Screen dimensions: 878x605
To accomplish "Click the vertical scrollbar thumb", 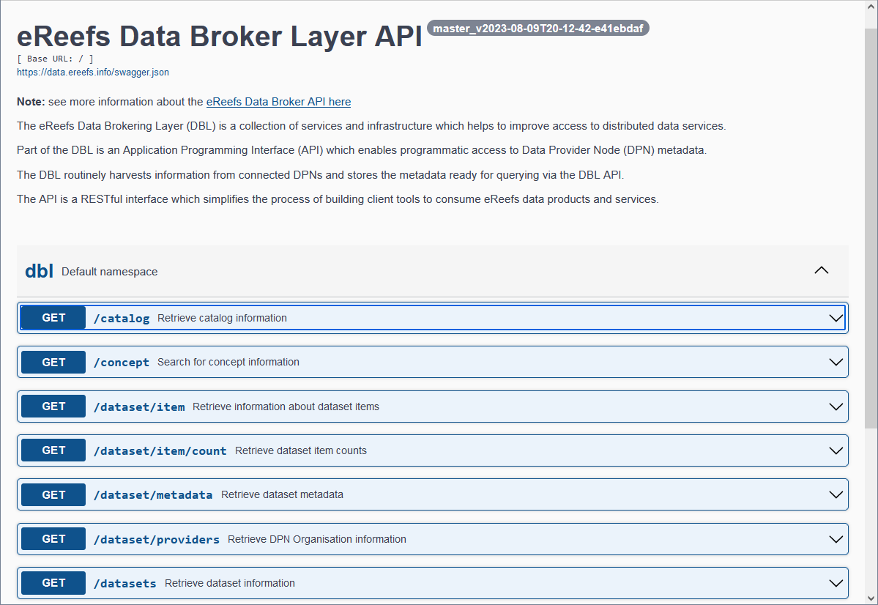I will (871, 229).
